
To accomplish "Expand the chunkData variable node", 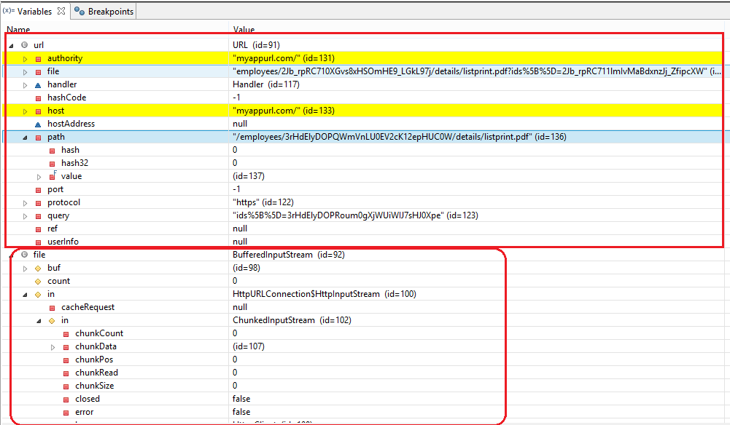I will pyautogui.click(x=51, y=346).
